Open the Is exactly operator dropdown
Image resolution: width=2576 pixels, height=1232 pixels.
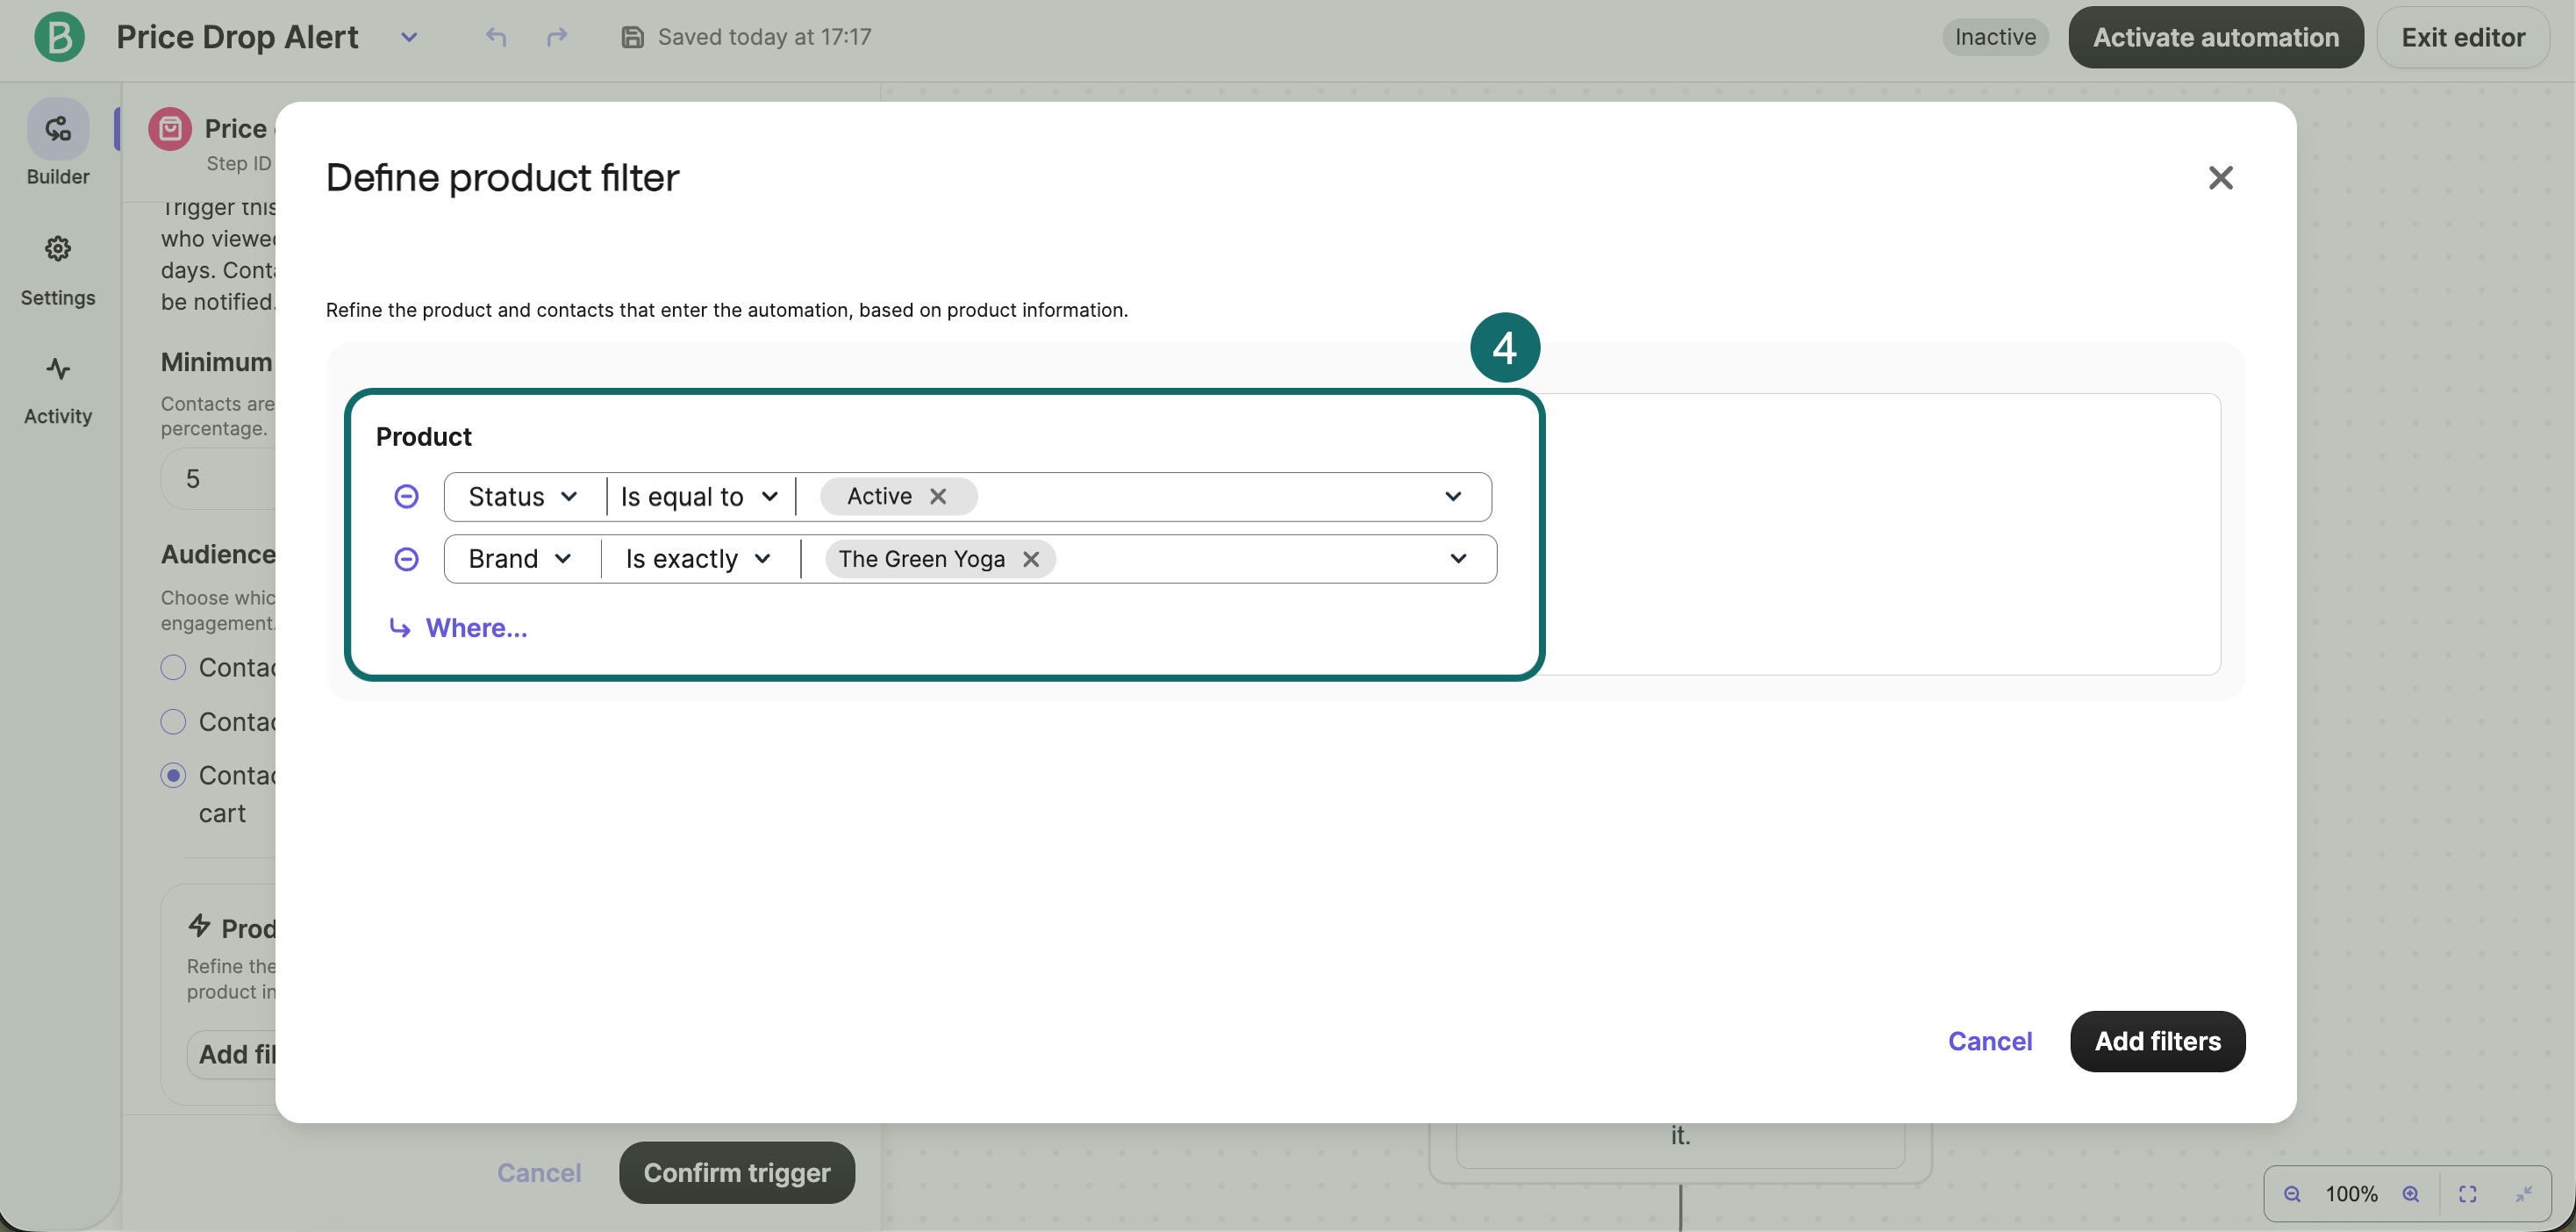tap(699, 558)
